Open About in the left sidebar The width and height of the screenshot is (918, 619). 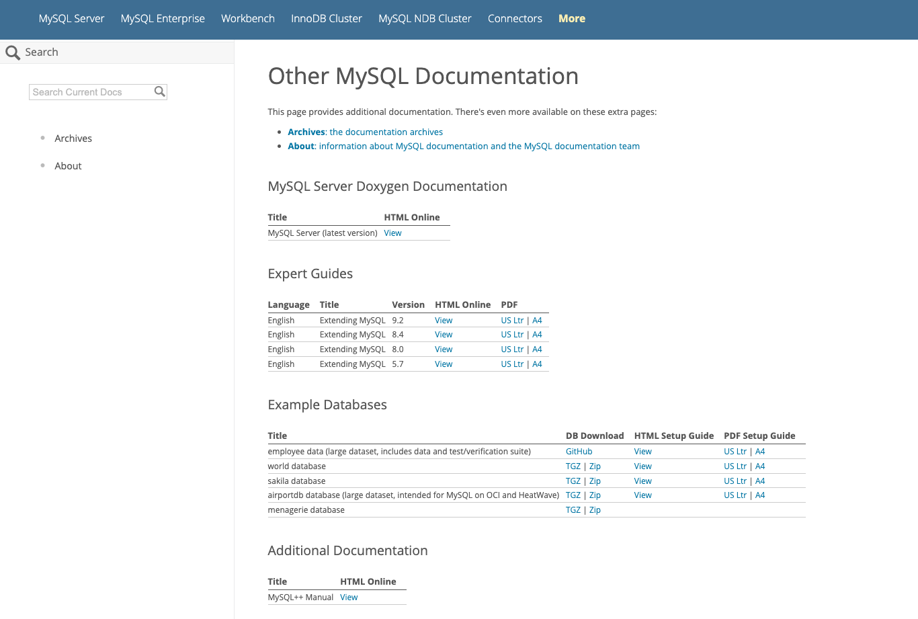pos(68,166)
